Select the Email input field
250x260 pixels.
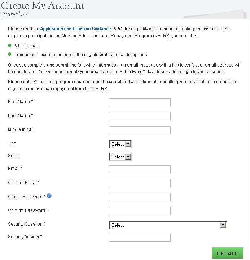click(140, 169)
